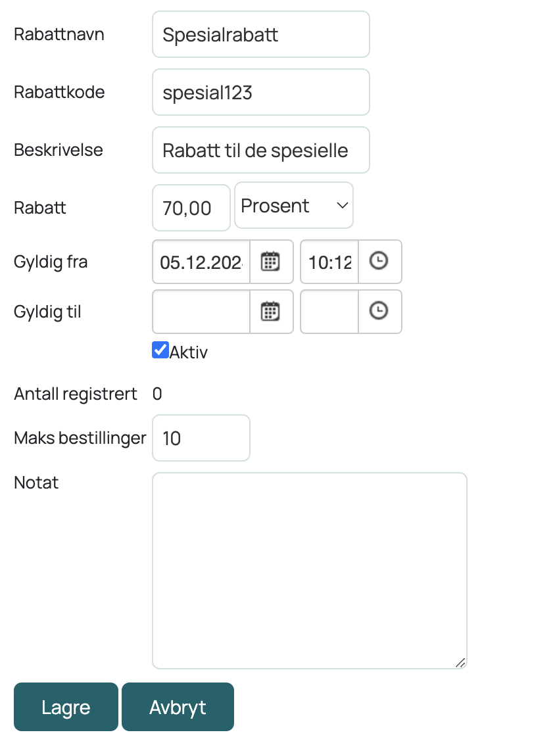555x743 pixels.
Task: Select the empty Gyldig til time field
Action: [x=329, y=312]
